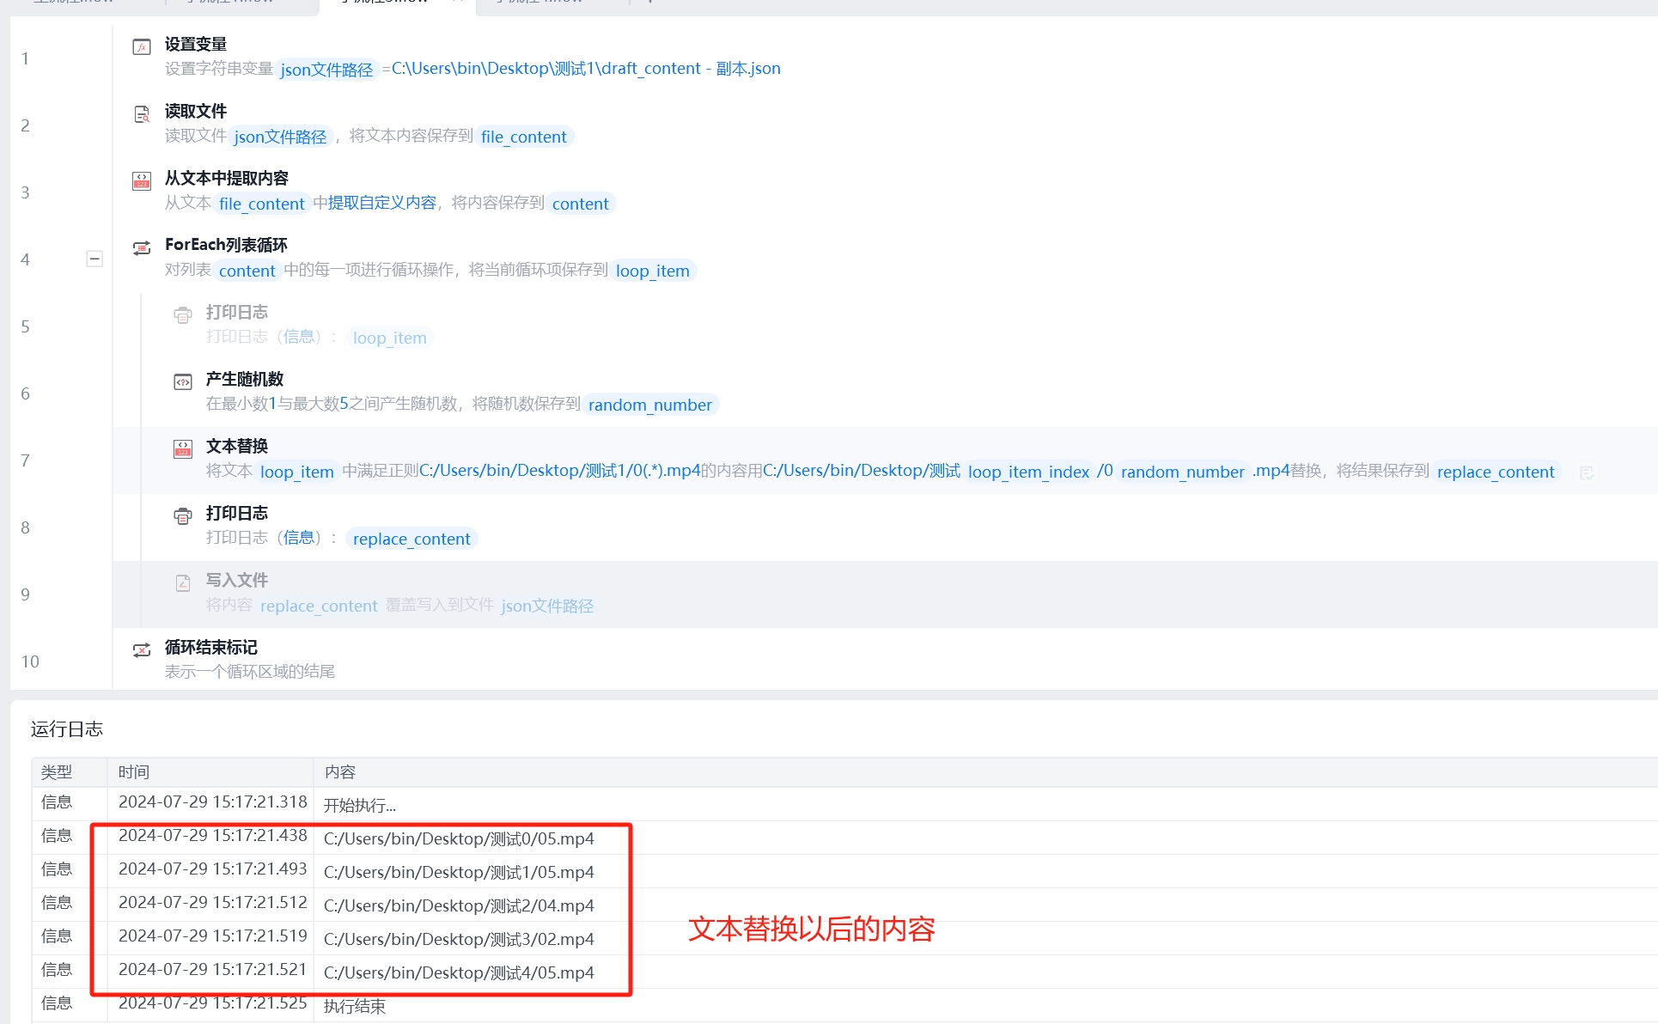1658x1024 pixels.
Task: Click the 文本替换 step icon
Action: pos(183,449)
